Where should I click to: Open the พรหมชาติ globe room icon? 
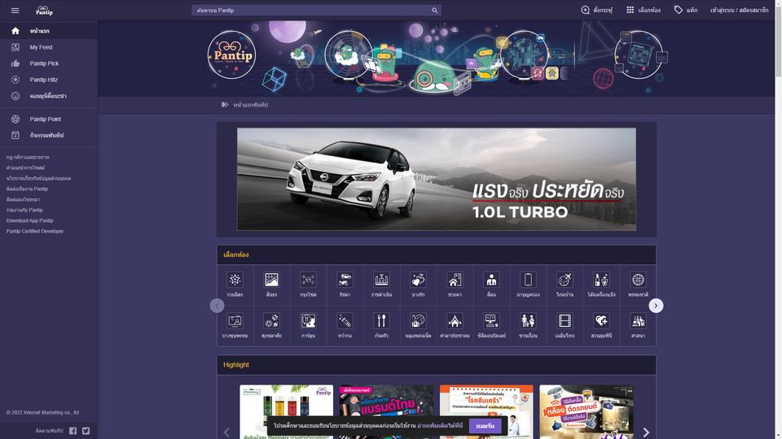coord(638,280)
